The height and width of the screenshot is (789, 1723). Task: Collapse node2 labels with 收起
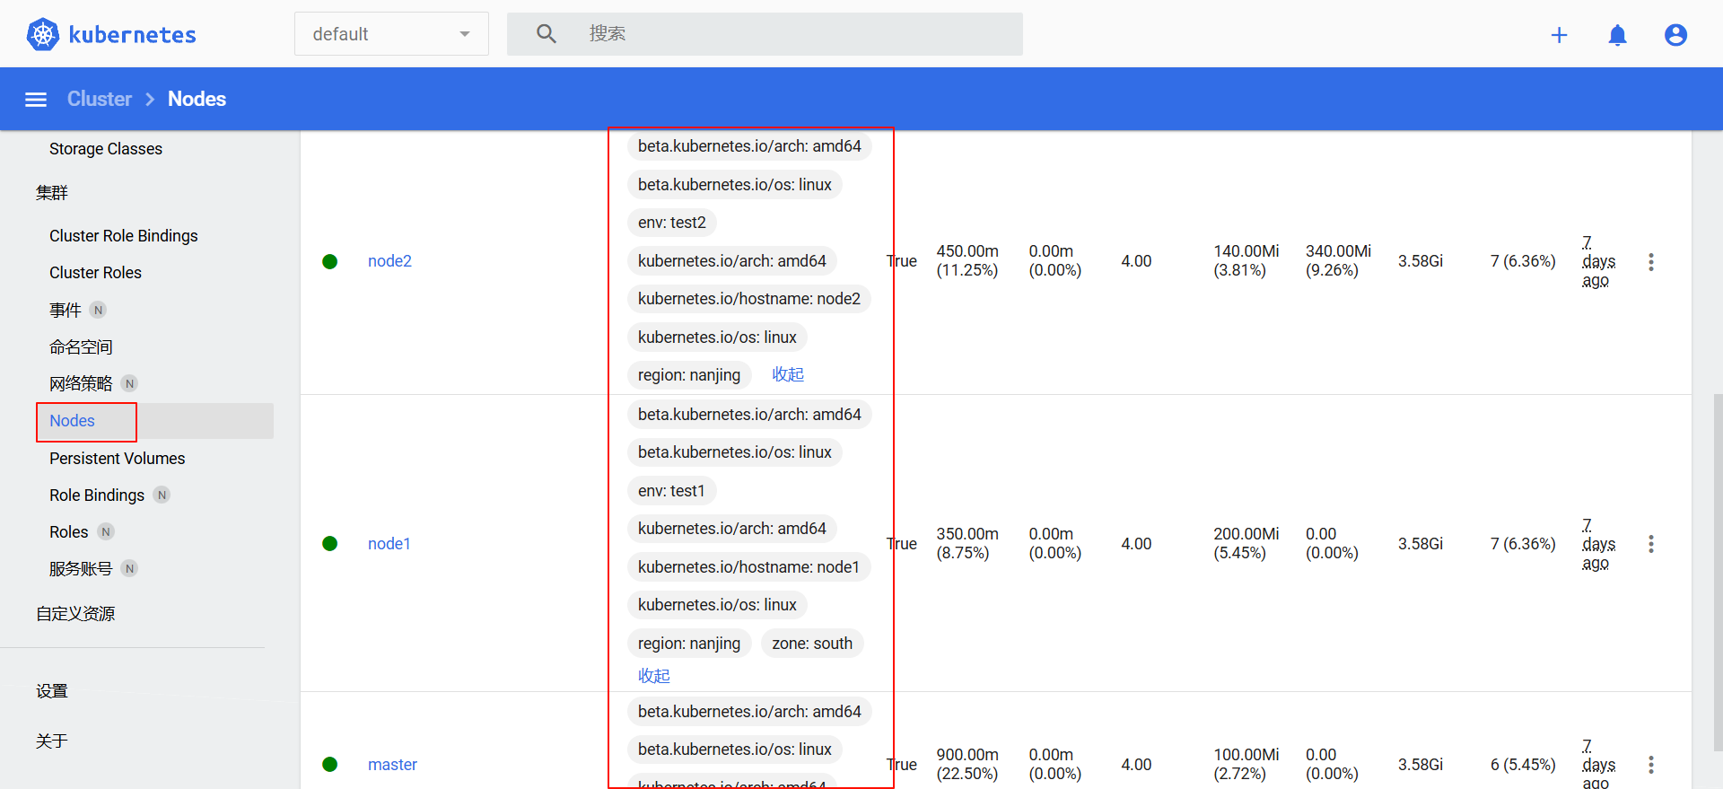click(x=788, y=374)
